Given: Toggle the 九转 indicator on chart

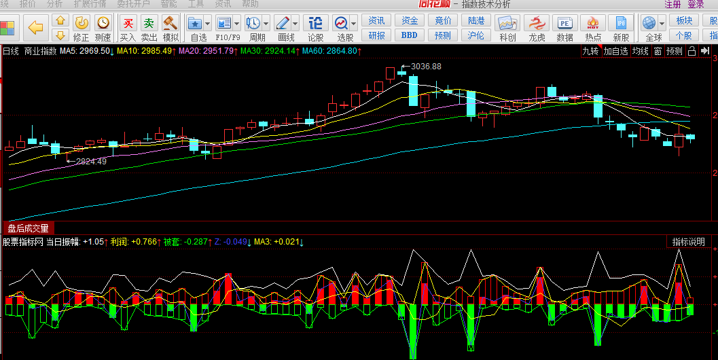Looking at the screenshot, I should point(590,51).
